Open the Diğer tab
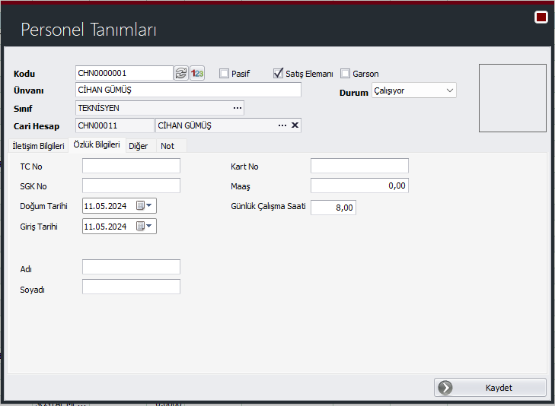This screenshot has width=555, height=406. (139, 146)
